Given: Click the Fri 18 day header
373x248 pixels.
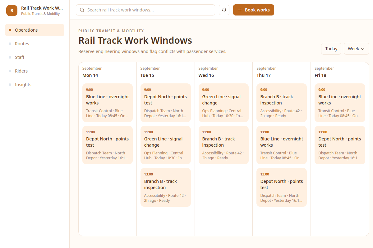Looking at the screenshot, I should tap(320, 75).
